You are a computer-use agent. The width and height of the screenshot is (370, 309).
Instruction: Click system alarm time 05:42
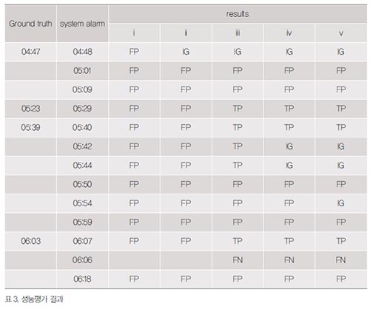pyautogui.click(x=82, y=146)
